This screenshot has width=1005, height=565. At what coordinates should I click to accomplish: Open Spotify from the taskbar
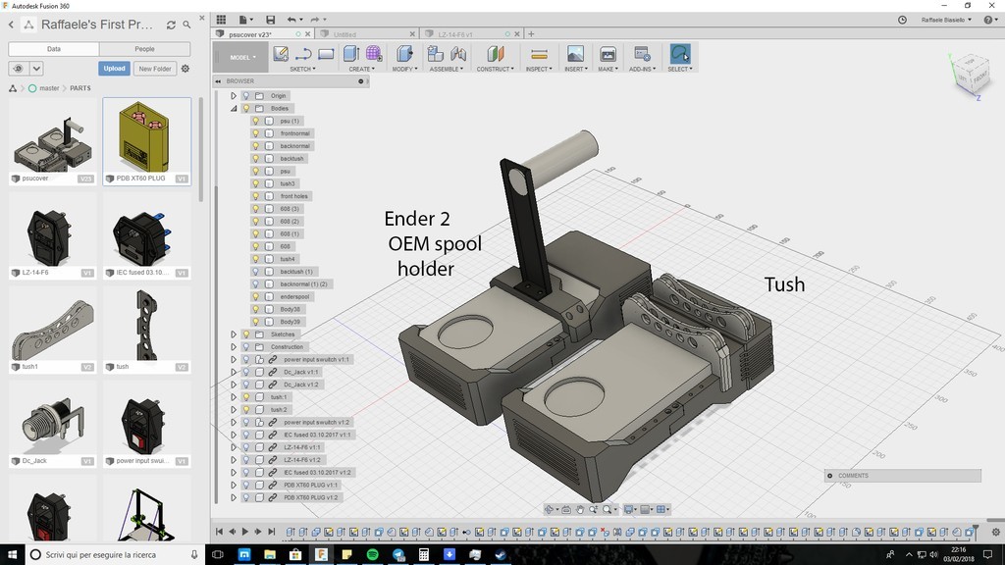click(x=372, y=555)
